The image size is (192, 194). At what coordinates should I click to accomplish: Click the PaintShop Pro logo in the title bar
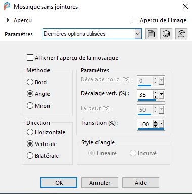(x=7, y=7)
